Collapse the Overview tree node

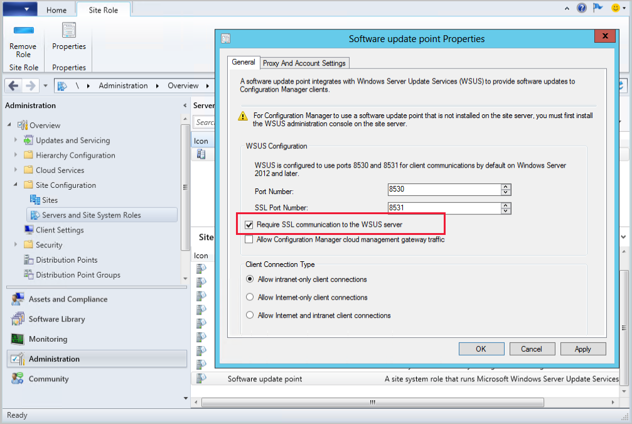pos(9,125)
